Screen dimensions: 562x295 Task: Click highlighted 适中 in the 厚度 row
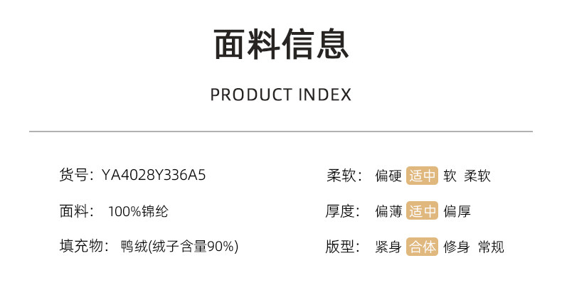422,211
